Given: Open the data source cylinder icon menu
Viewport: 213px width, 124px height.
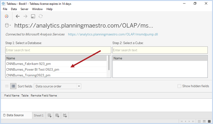Looking at the screenshot, I should coord(8,25).
